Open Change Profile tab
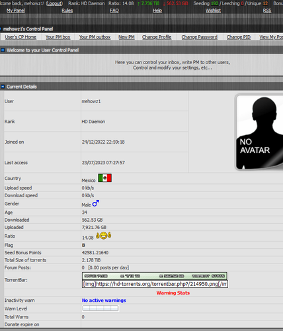This screenshot has width=283, height=331. click(x=157, y=37)
